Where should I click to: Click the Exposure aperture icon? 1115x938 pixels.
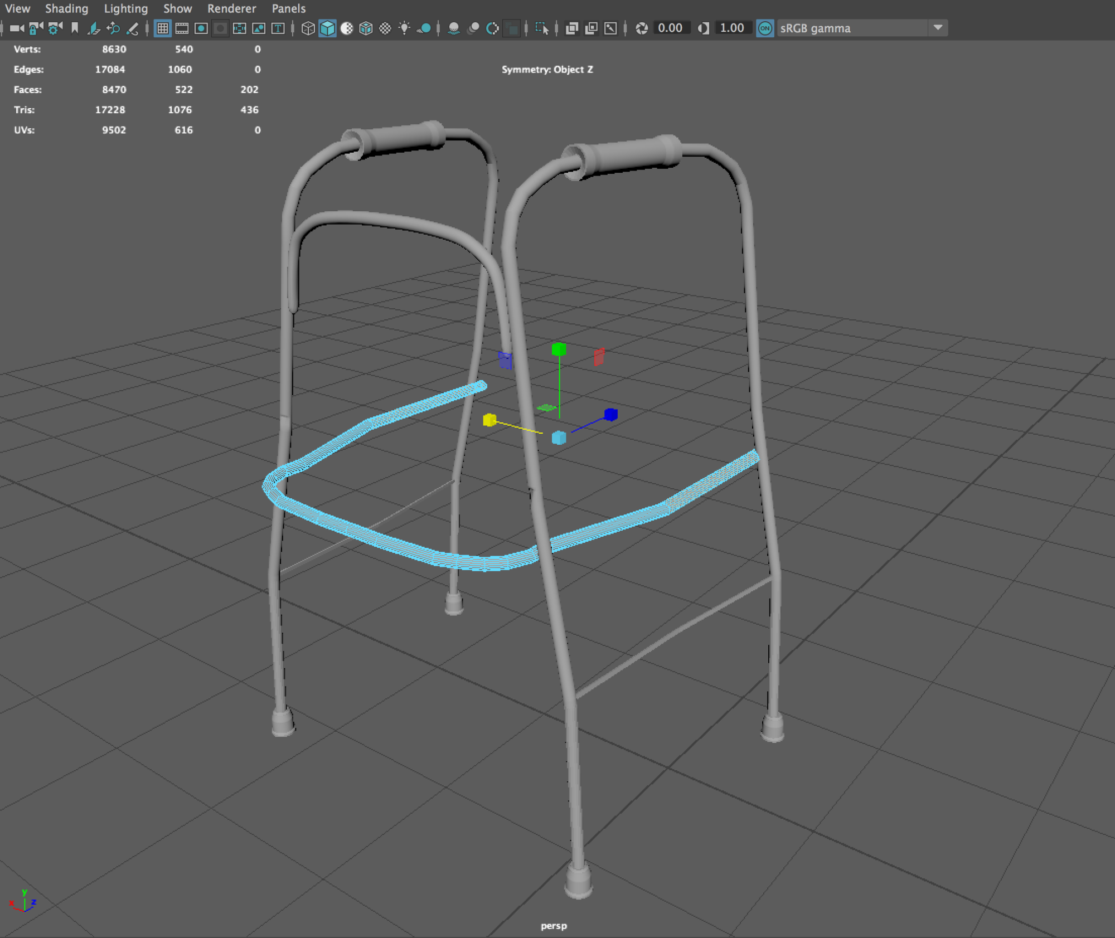pos(642,28)
